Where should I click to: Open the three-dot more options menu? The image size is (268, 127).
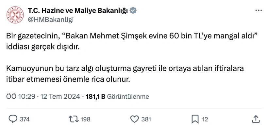click(259, 10)
